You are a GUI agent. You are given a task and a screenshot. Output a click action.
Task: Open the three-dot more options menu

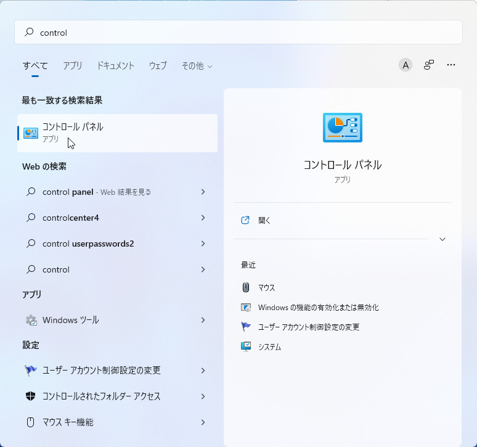click(x=451, y=65)
